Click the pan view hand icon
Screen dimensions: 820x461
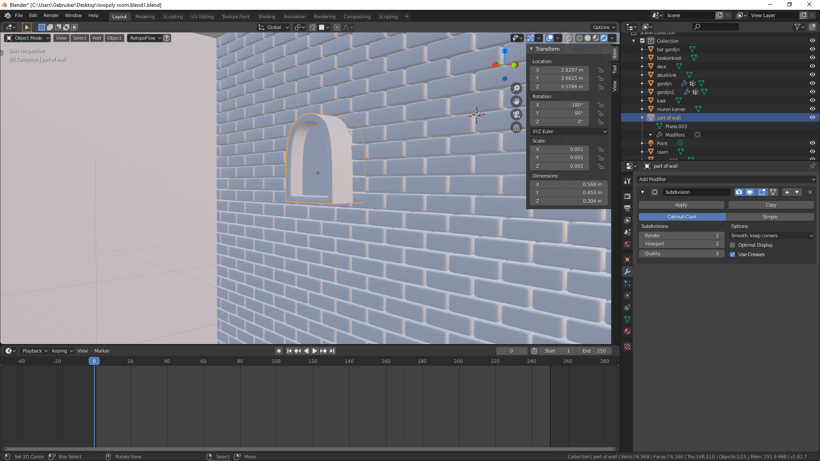coord(516,102)
